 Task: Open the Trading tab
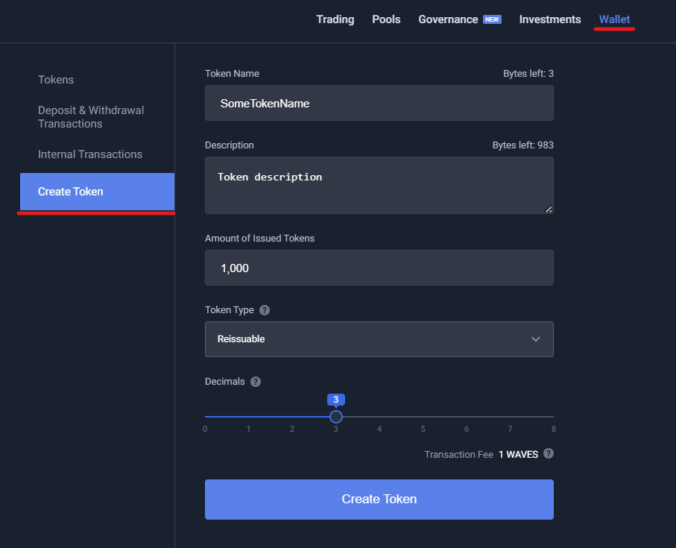pyautogui.click(x=335, y=19)
